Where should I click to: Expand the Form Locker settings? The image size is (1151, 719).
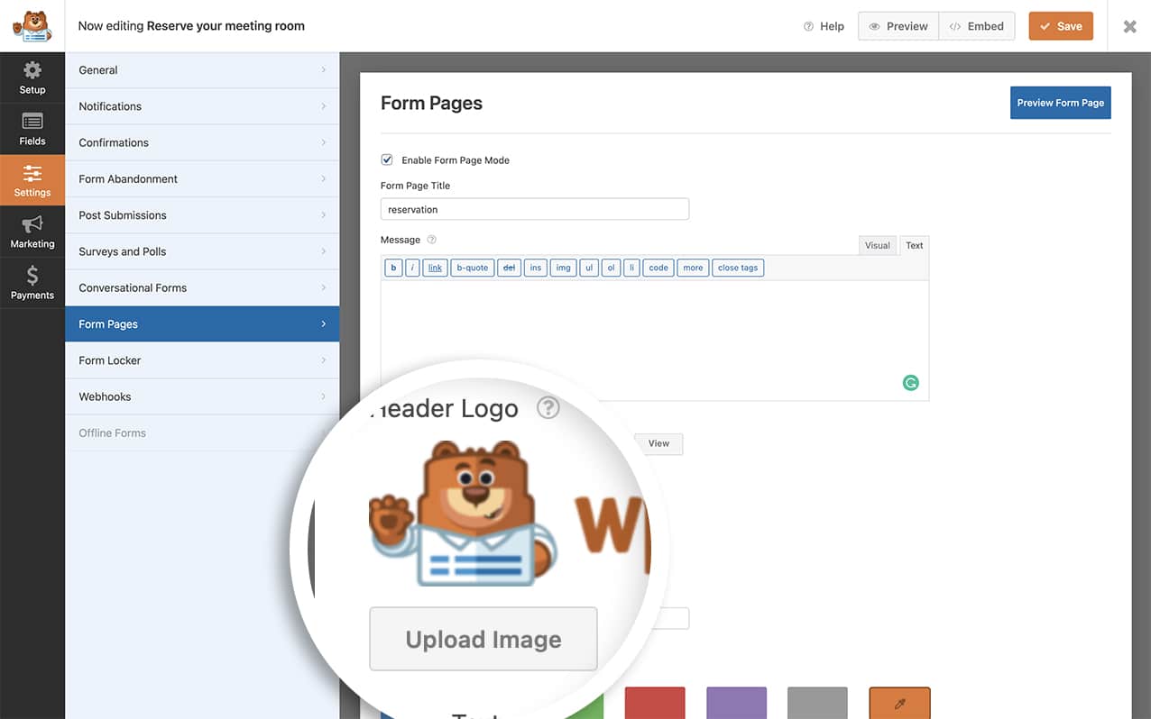(x=201, y=359)
